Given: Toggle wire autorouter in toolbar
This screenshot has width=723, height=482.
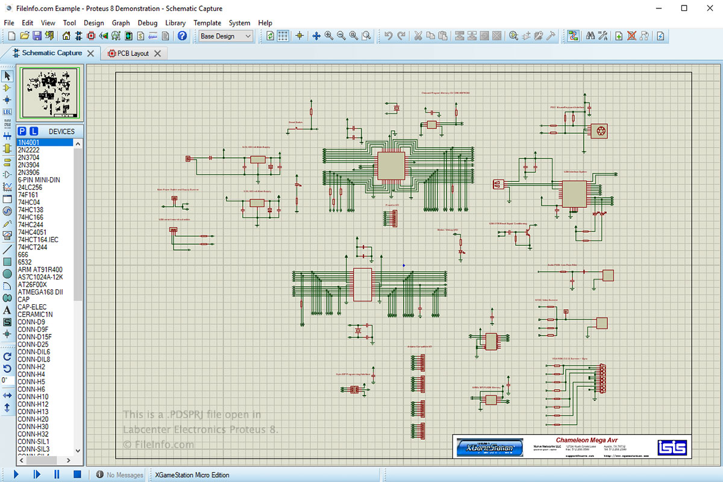Looking at the screenshot, I should (x=574, y=36).
